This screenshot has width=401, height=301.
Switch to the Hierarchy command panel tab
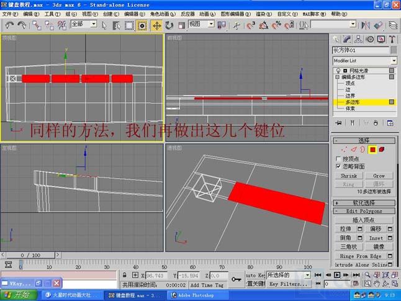coord(358,39)
